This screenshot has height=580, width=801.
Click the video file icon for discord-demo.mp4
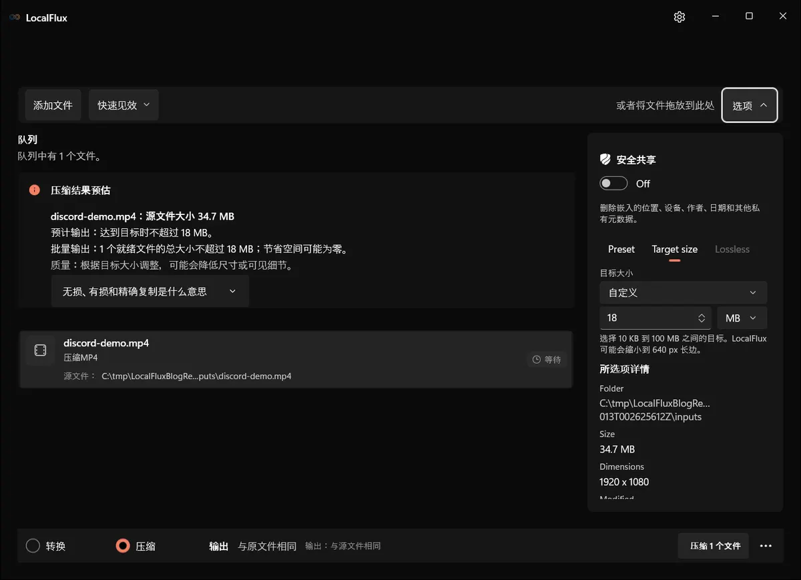tap(40, 350)
